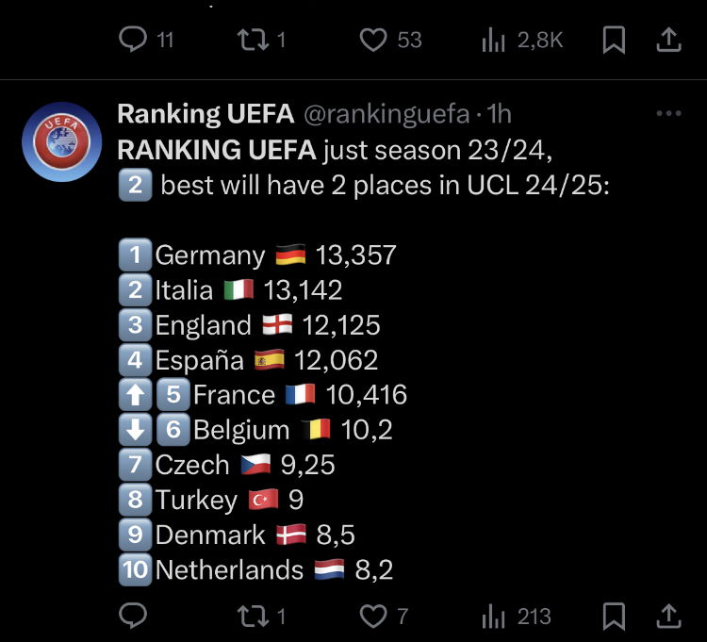This screenshot has width=707, height=642.
Task: Click the France 10,416 ranking line
Action: pos(265,394)
